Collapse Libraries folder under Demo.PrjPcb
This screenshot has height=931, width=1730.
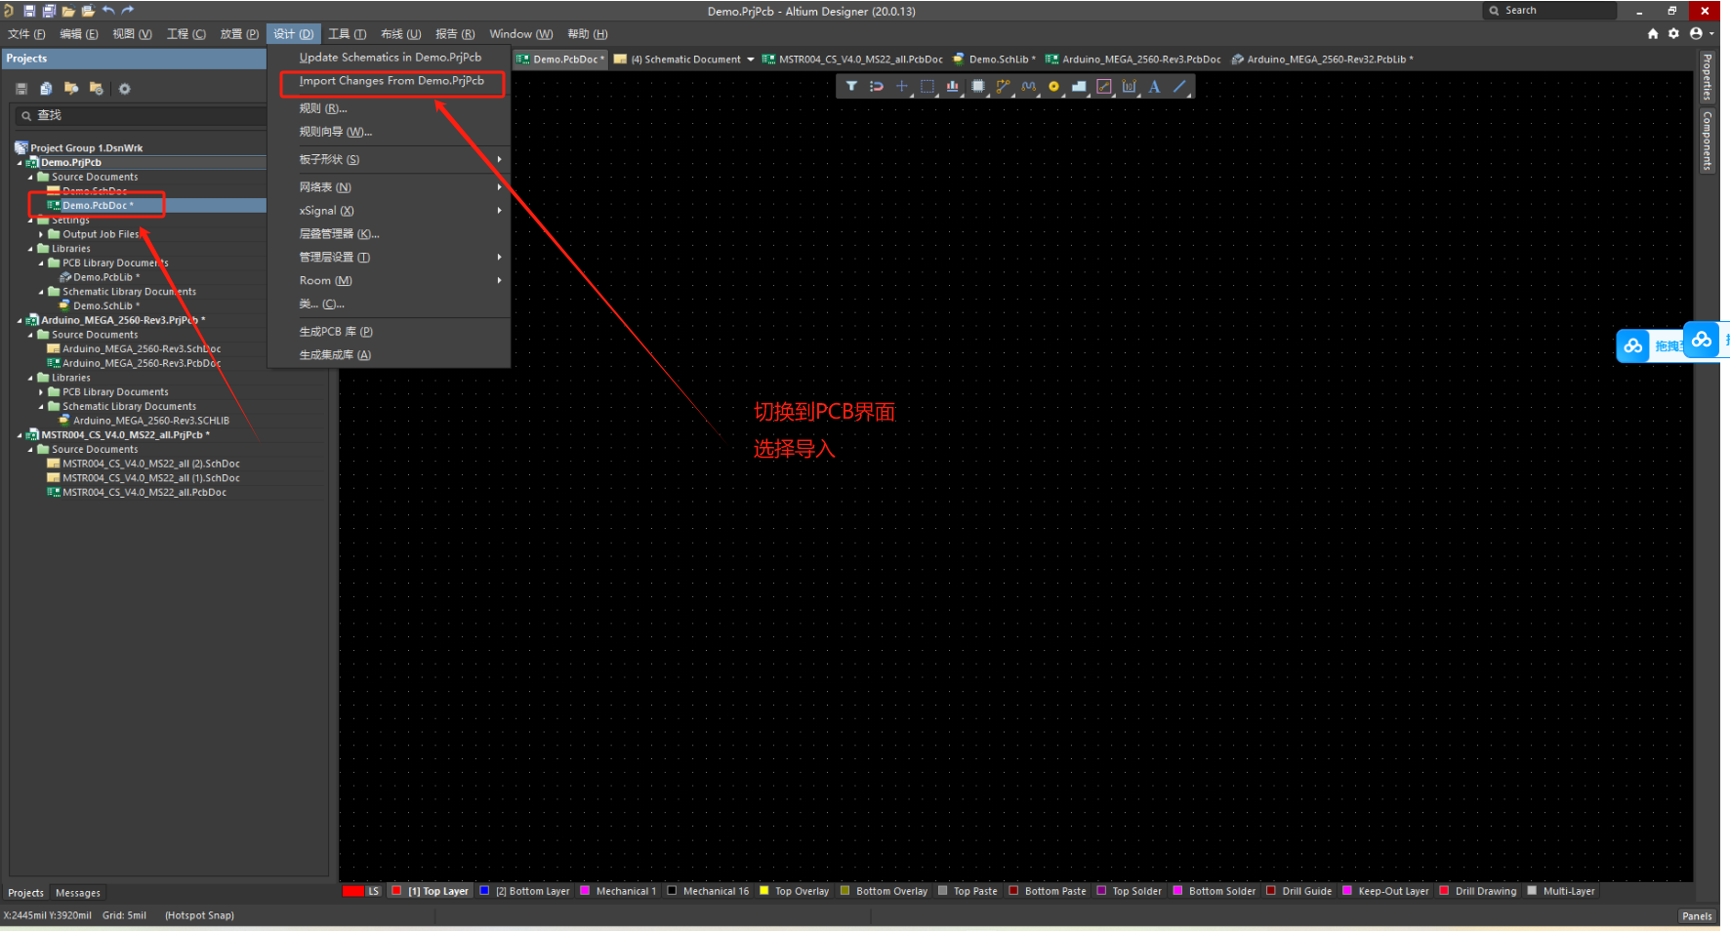pos(30,249)
